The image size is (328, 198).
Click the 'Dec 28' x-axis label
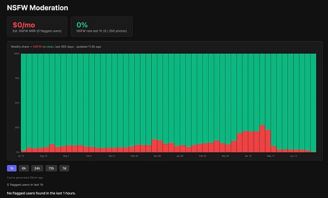pyautogui.click(x=157, y=156)
